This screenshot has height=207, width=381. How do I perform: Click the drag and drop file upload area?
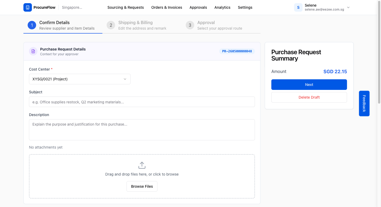142,176
